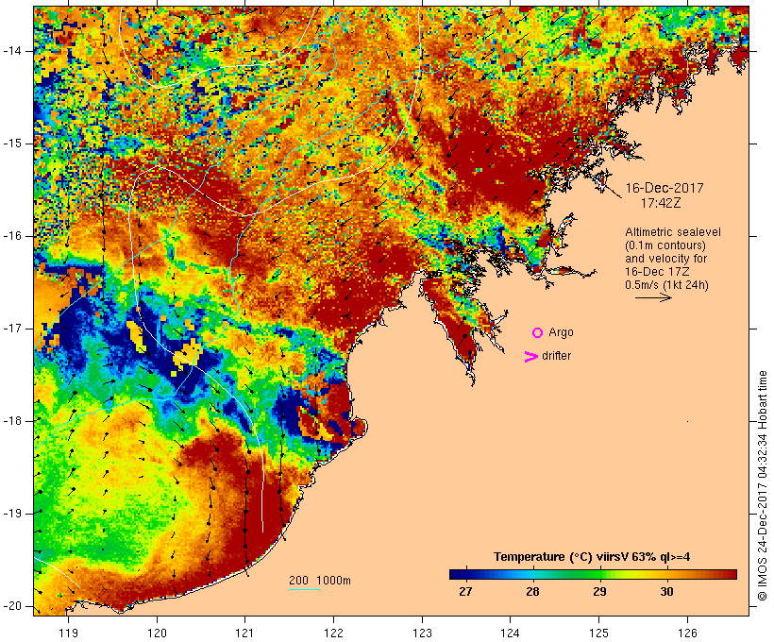The width and height of the screenshot is (774, 642).
Task: Click latitude label '-18'
Action: point(11,421)
